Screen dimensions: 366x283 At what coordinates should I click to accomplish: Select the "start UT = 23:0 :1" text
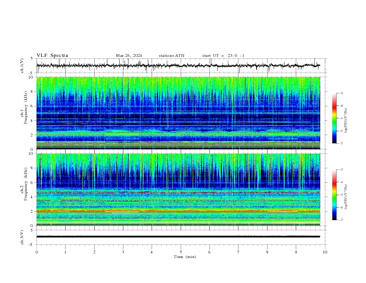223,55
